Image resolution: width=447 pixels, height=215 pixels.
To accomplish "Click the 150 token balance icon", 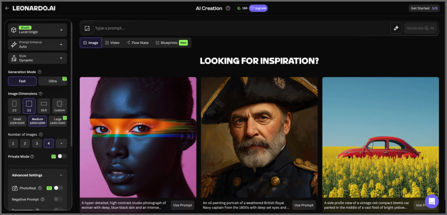I will tap(239, 8).
